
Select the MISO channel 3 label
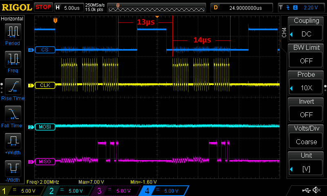(45, 162)
